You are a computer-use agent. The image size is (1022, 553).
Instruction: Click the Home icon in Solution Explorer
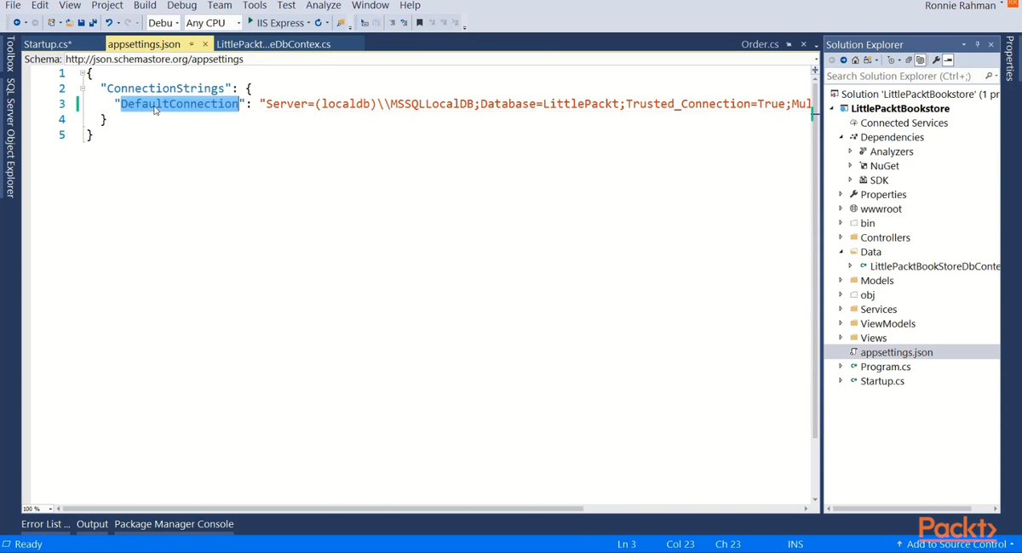click(855, 60)
